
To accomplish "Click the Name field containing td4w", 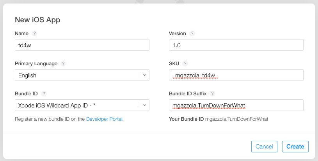I will tap(82, 45).
